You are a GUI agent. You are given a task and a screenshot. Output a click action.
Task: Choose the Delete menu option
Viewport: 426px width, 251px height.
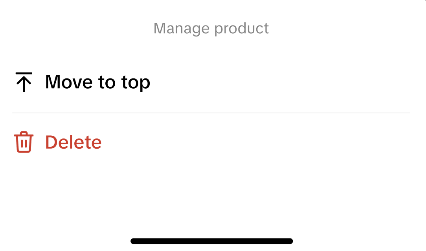[x=73, y=142]
